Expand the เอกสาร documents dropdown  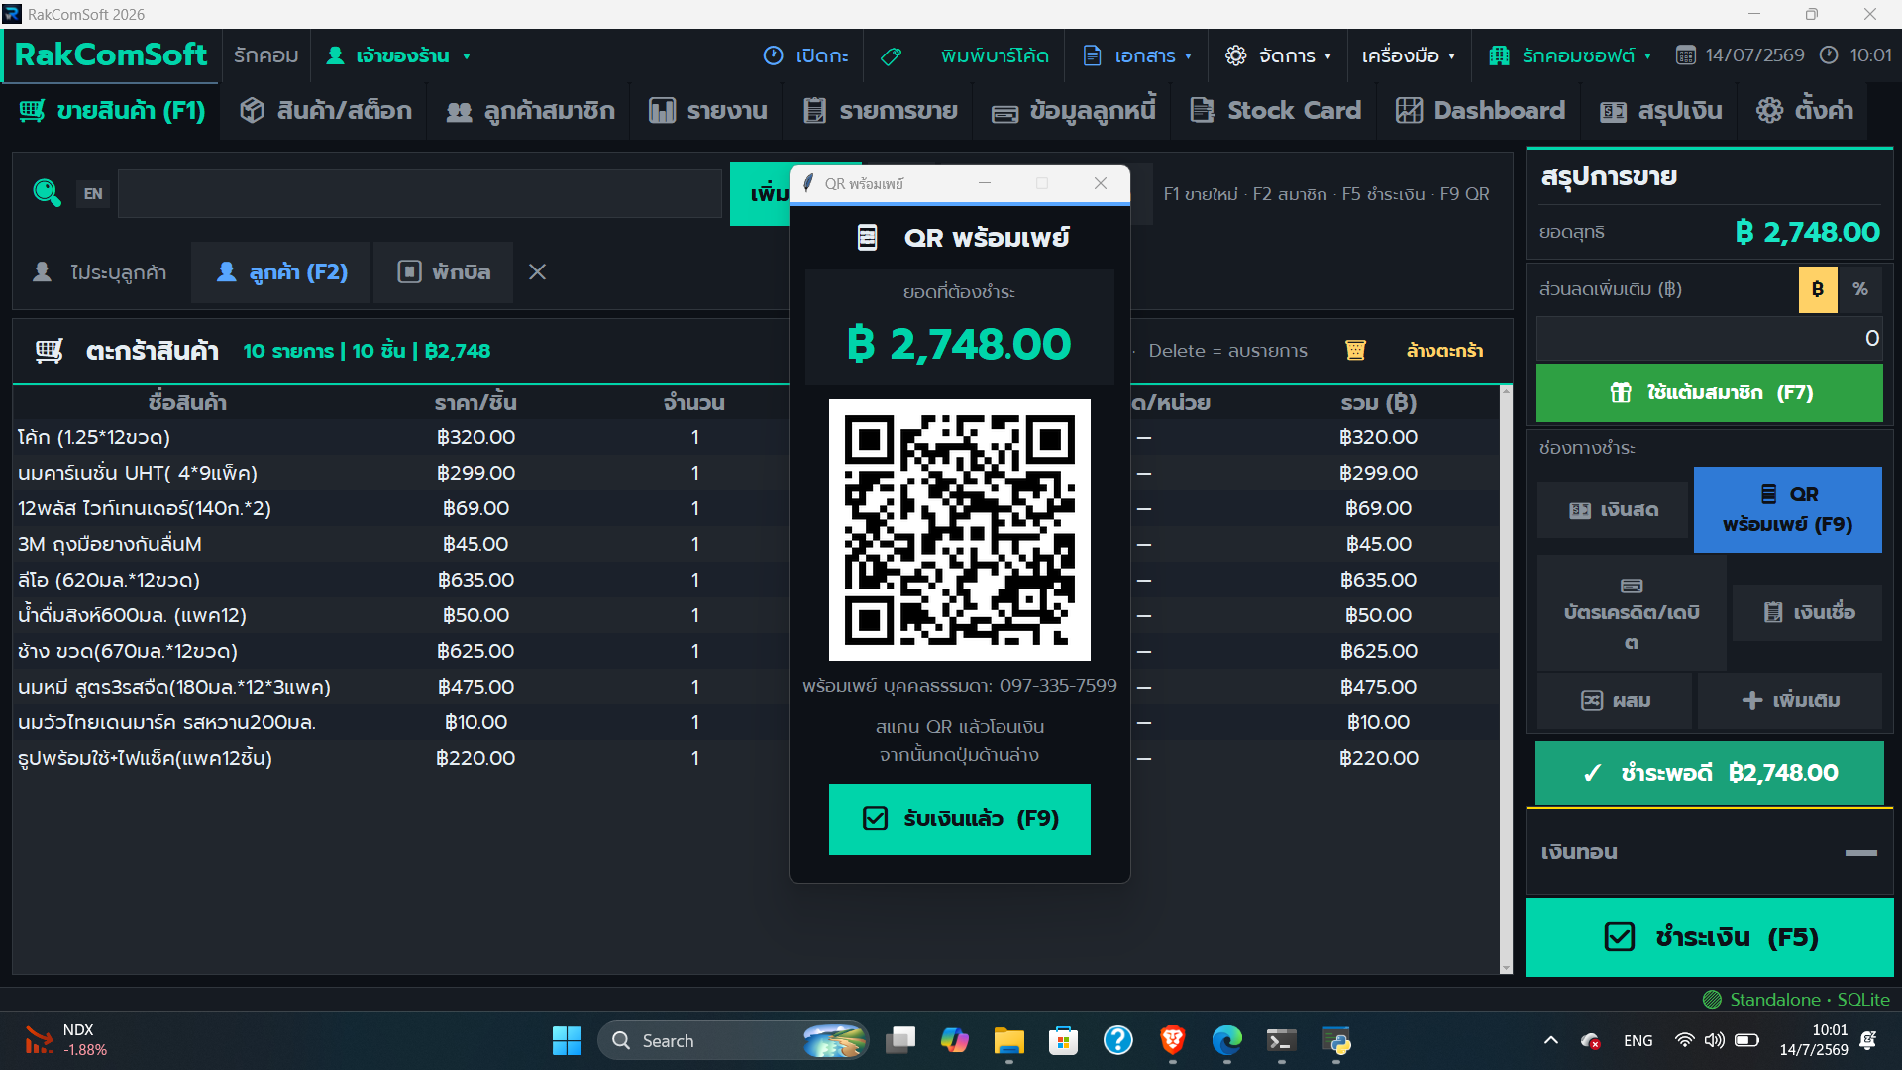(x=1137, y=55)
